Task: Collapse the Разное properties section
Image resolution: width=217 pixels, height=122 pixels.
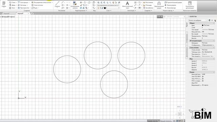Action: [x=214, y=72]
